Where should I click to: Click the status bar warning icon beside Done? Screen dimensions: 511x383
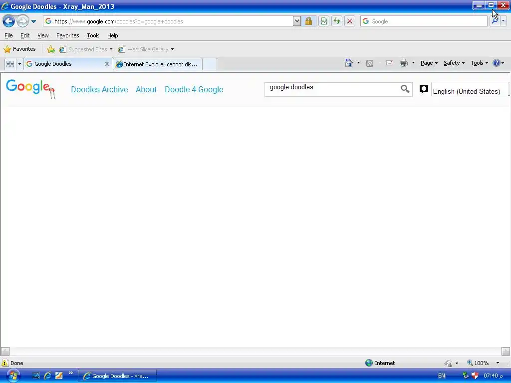5,363
